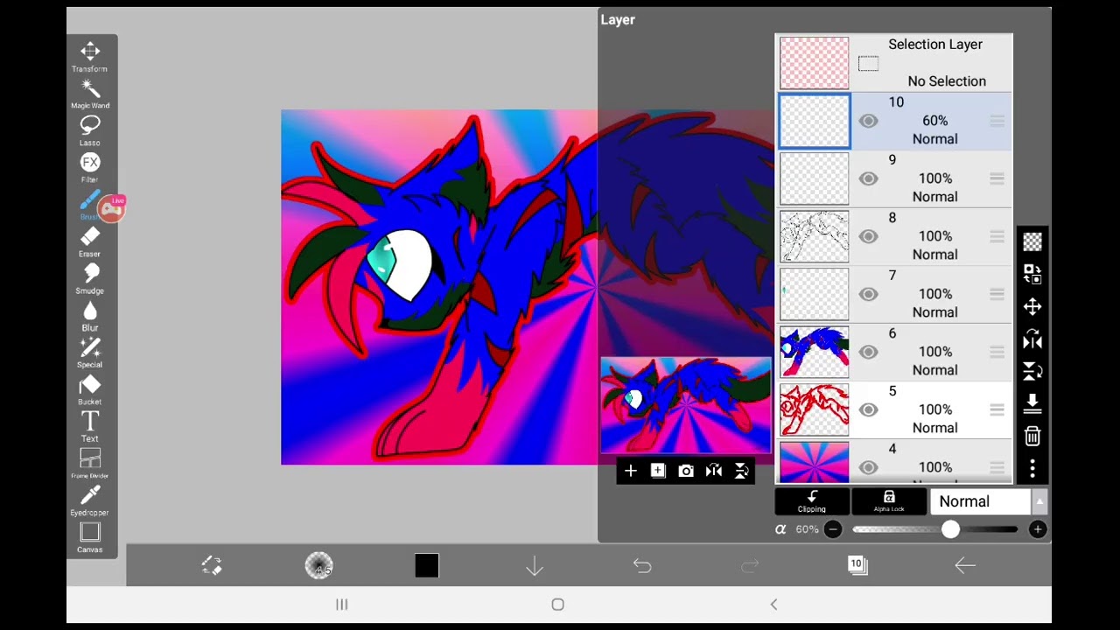Image resolution: width=1120 pixels, height=630 pixels.
Task: Merge layer down with download arrow icon
Action: coord(1032,403)
